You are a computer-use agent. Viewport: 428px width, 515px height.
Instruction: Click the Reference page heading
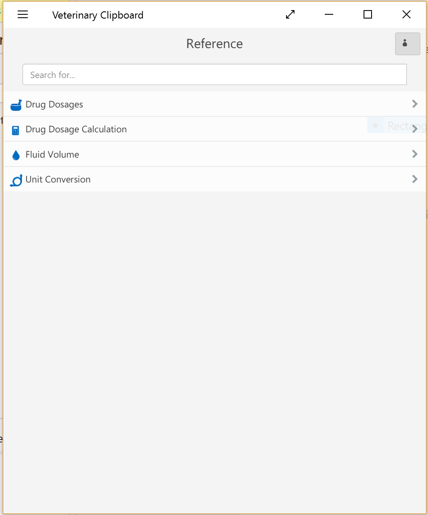pyautogui.click(x=214, y=44)
